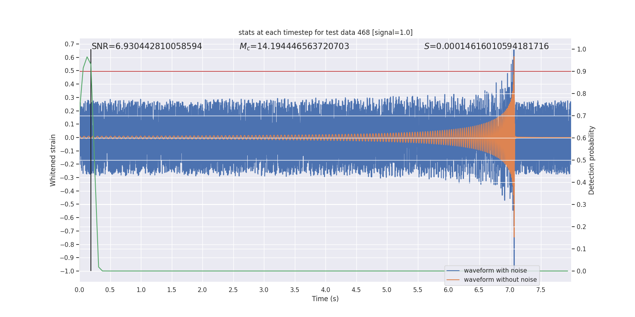Screen dimensions: 635x317
Task: Click the detection-probability tick label 0.4
Action: coord(581,182)
